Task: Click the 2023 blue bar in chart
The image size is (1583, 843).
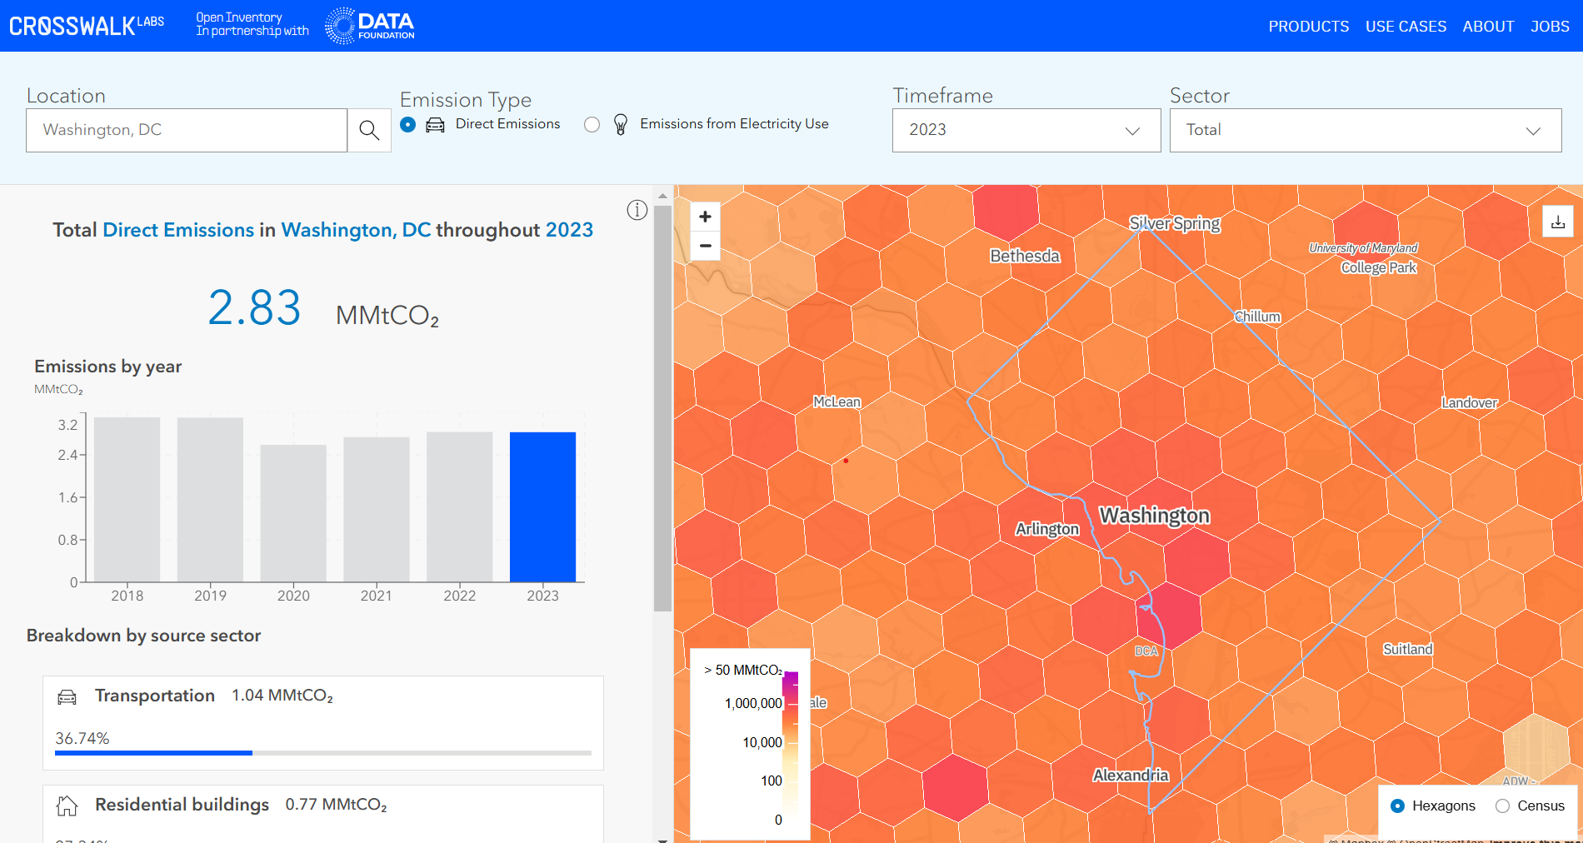Action: (x=542, y=506)
